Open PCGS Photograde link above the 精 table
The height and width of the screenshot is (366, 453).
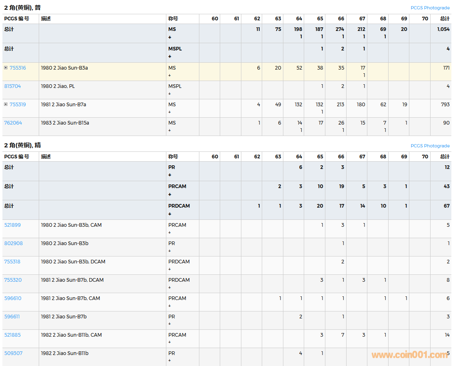430,146
